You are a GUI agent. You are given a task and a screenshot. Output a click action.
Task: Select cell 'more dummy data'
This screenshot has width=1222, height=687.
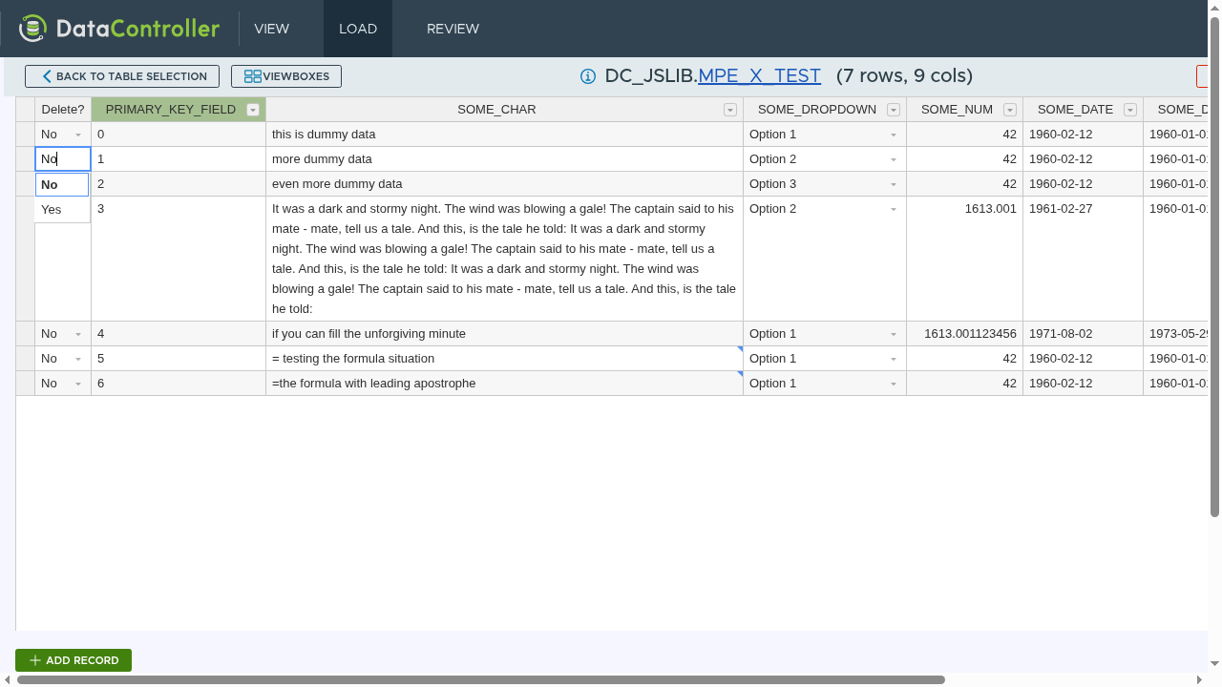[x=504, y=159]
